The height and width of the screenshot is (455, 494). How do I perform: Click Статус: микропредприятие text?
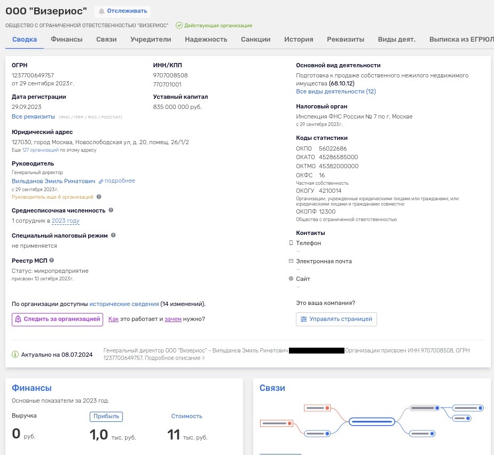(x=50, y=271)
